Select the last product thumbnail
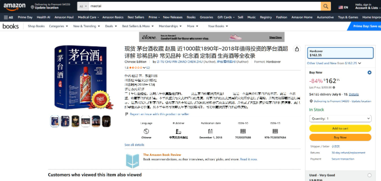This screenshot has height=181, width=381. pyautogui.click(x=106, y=121)
